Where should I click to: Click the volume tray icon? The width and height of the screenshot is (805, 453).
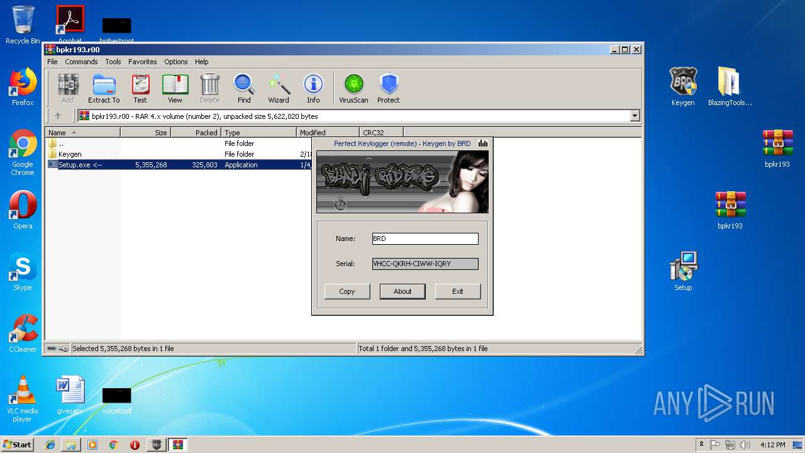[744, 445]
